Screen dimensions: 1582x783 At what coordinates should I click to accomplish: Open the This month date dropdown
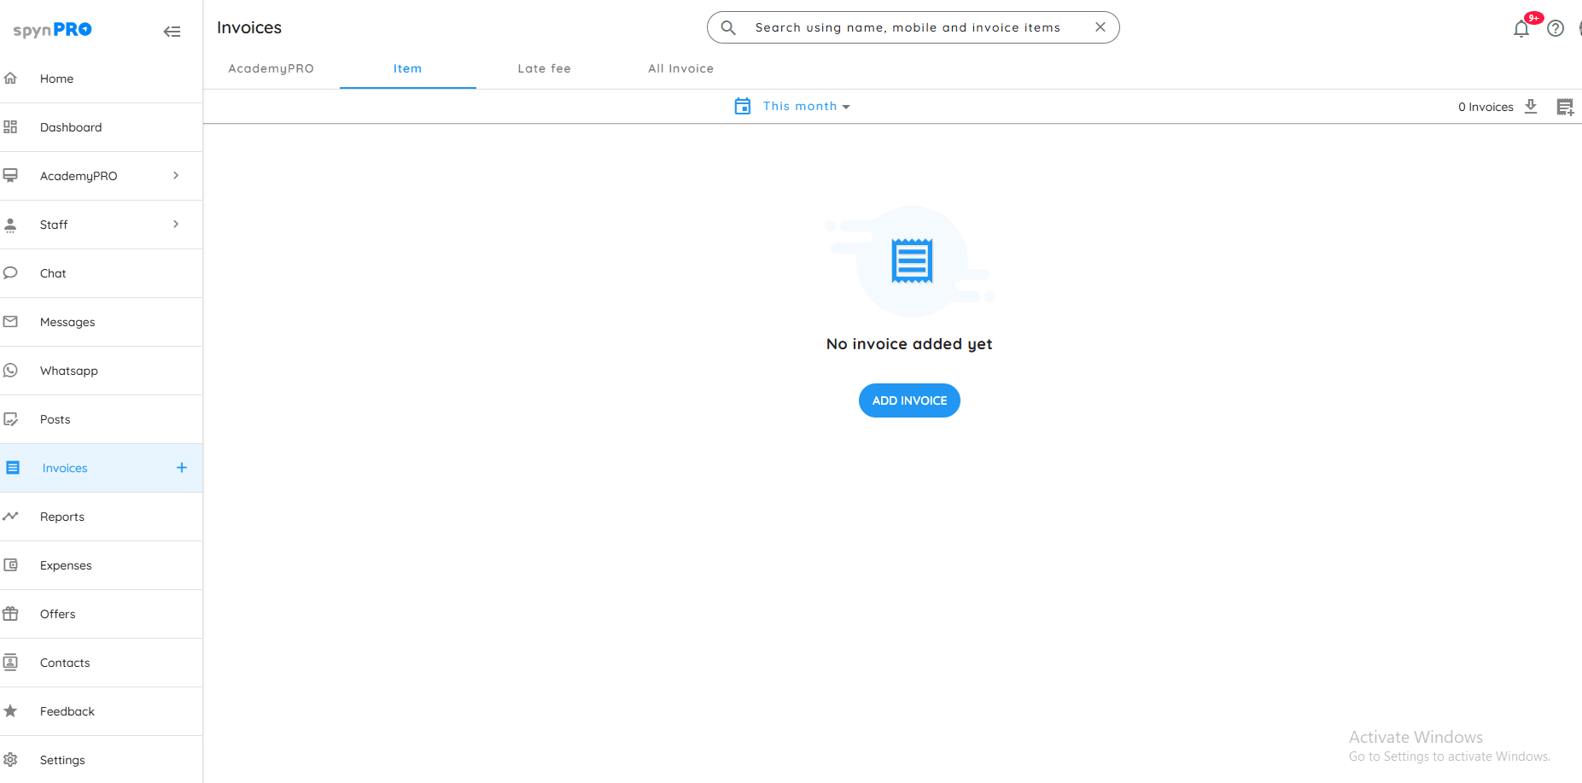[x=806, y=106]
